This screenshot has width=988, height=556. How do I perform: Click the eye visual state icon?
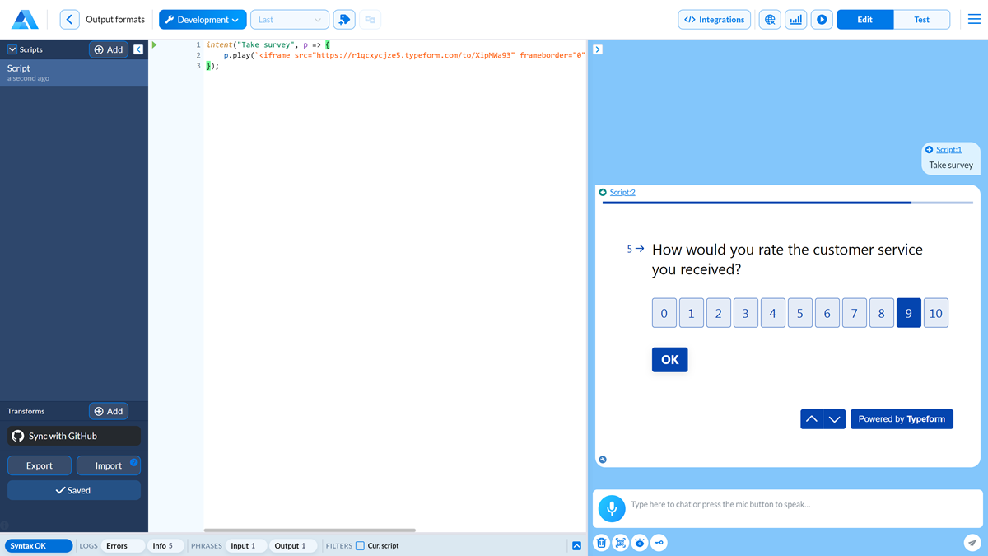click(x=640, y=543)
